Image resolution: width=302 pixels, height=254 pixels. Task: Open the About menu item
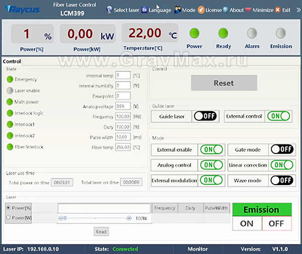click(x=237, y=10)
